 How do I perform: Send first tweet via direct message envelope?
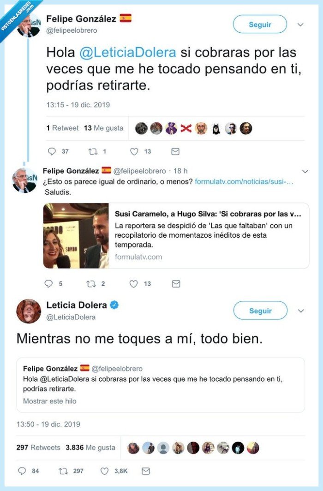tap(175, 151)
